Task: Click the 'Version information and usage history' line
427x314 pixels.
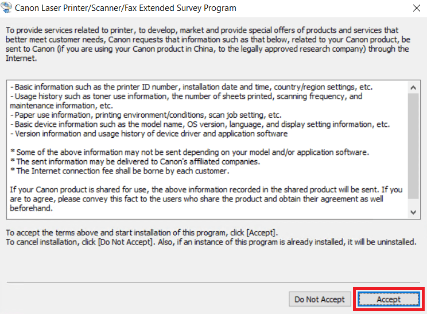Action: (x=149, y=134)
